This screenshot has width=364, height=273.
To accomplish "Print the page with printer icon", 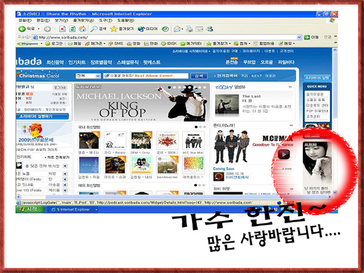I will [189, 29].
